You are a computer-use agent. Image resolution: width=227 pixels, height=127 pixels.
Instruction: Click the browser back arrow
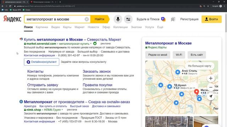click(x=2, y=6)
